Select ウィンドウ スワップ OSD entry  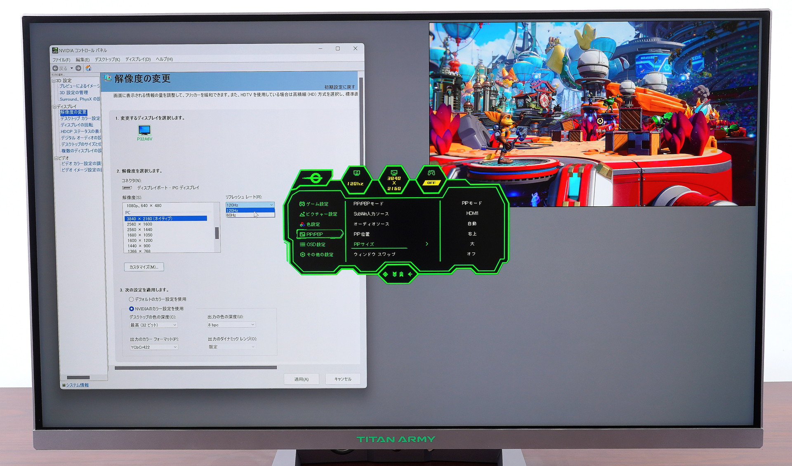(375, 254)
